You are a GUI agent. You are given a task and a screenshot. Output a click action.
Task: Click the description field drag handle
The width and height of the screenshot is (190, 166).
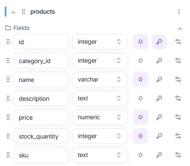pyautogui.click(x=8, y=98)
